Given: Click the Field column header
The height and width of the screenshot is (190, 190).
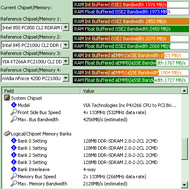Looking at the screenshot, I should click(42, 91).
